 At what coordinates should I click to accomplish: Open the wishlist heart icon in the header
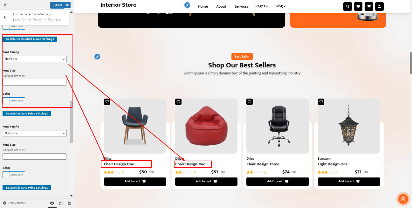pos(358,6)
